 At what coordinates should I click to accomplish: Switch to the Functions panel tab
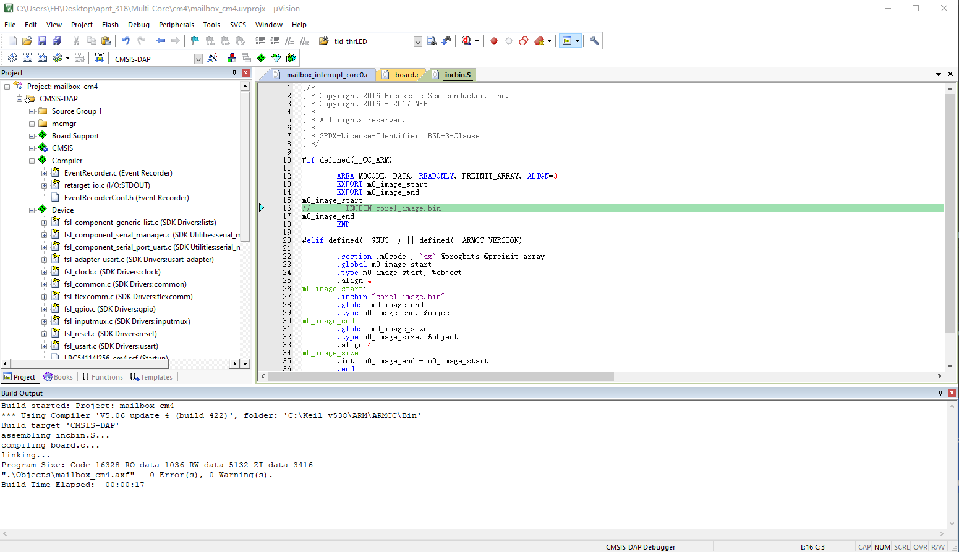point(103,377)
